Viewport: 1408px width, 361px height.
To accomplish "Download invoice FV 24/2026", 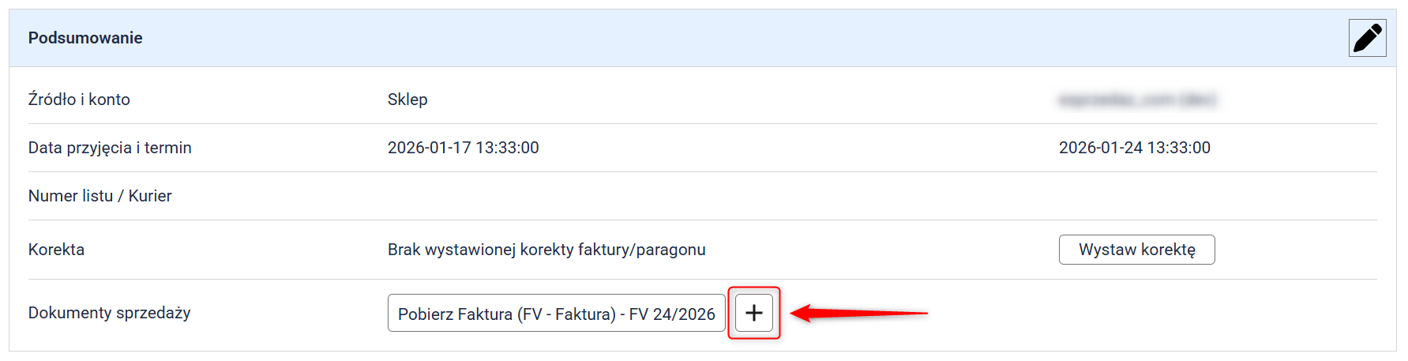I will tap(556, 314).
